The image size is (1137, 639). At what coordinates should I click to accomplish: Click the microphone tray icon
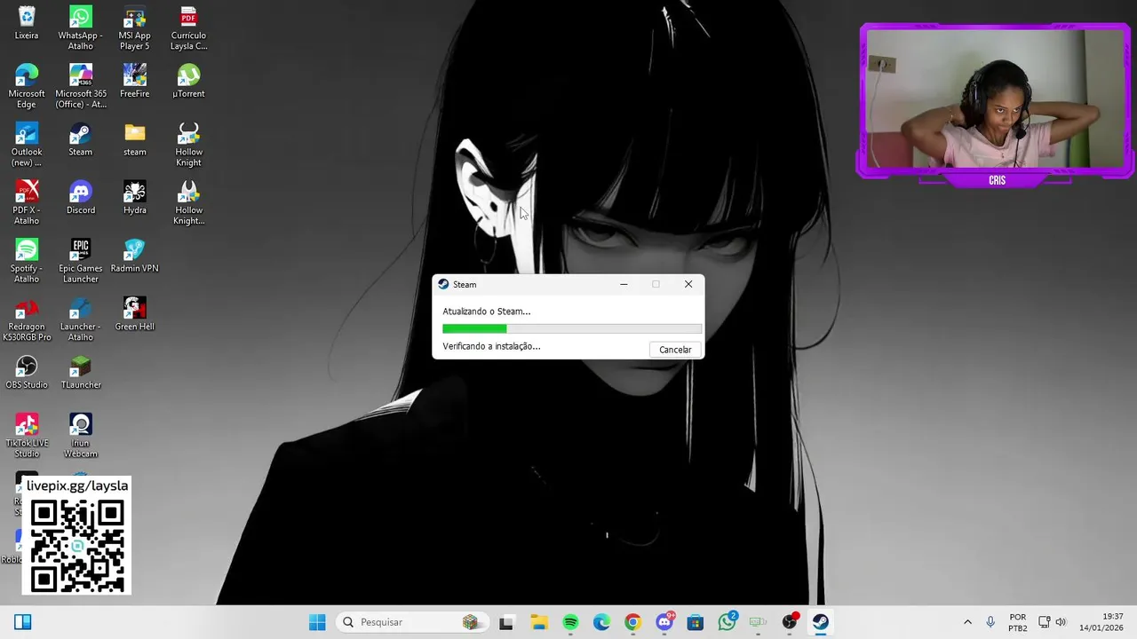tap(990, 622)
